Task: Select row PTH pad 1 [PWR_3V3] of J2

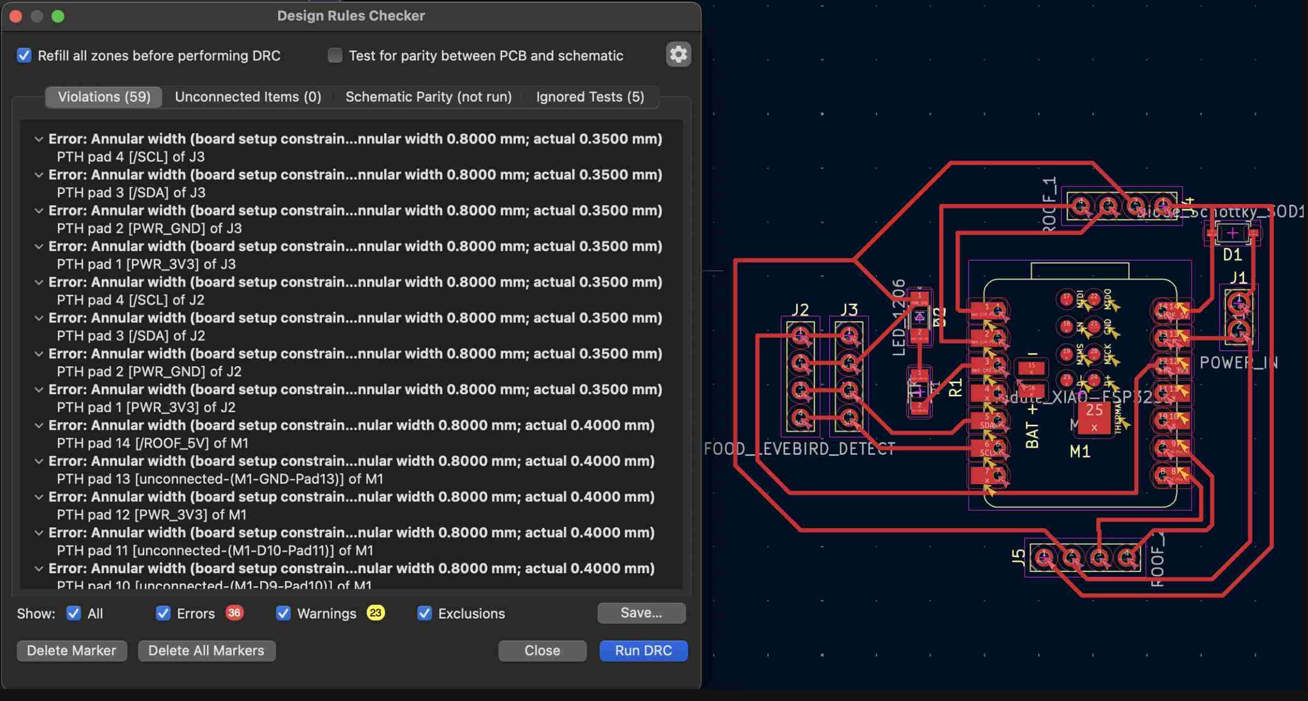Action: click(351, 407)
